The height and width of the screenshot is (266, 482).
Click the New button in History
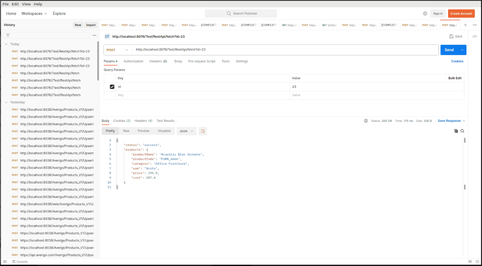click(78, 25)
